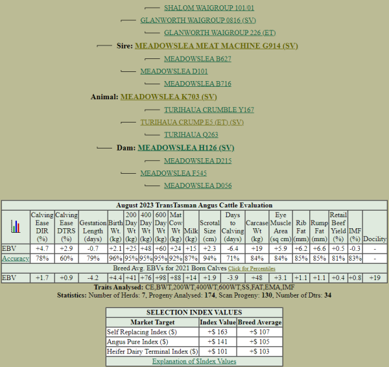This screenshot has width=389, height=367.
Task: Open GLANWORTH WAIGROUP 0816 (SV) link
Action: tap(189, 20)
